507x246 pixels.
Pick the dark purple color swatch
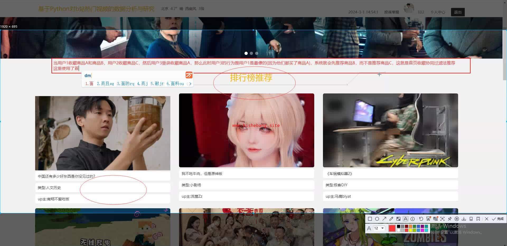(422, 226)
